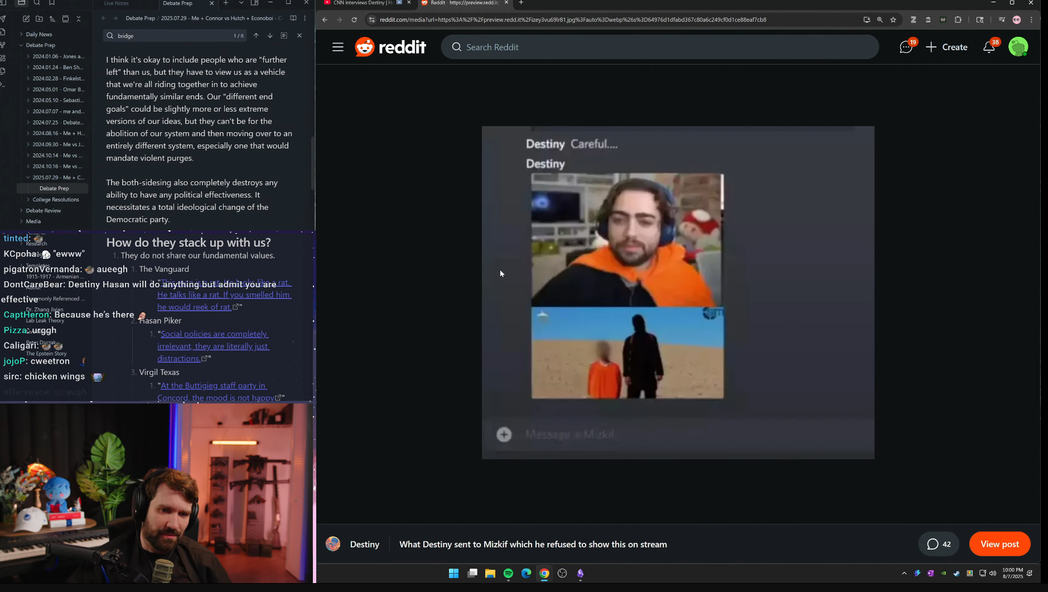Screen dimensions: 1048x592
Task: Click Obsidian new folder icon
Action: click(39, 19)
